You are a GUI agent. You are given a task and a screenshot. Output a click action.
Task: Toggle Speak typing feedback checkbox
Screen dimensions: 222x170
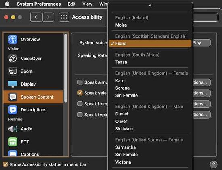pyautogui.click(x=80, y=115)
